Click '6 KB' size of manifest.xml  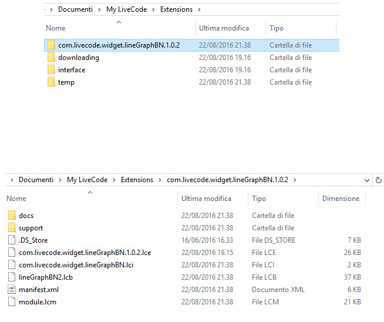tap(354, 290)
